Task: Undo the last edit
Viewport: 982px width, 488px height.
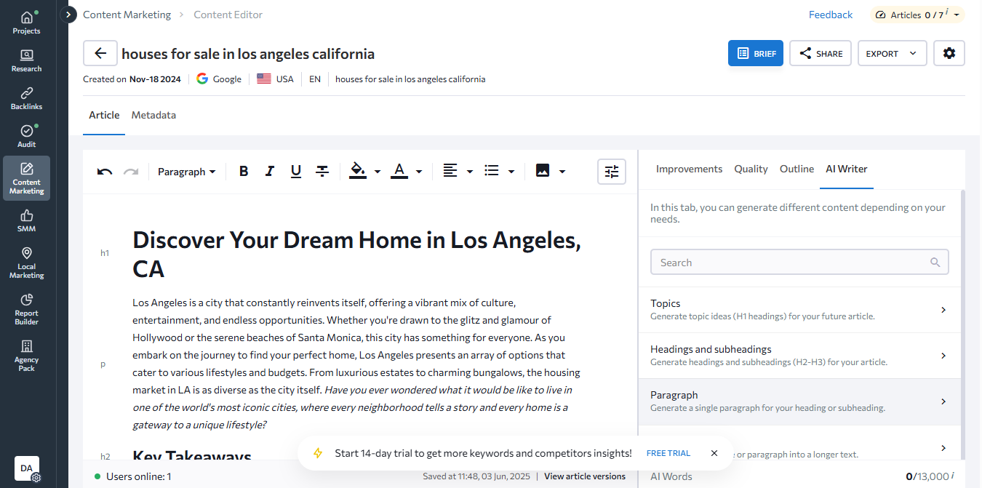Action: pyautogui.click(x=105, y=172)
